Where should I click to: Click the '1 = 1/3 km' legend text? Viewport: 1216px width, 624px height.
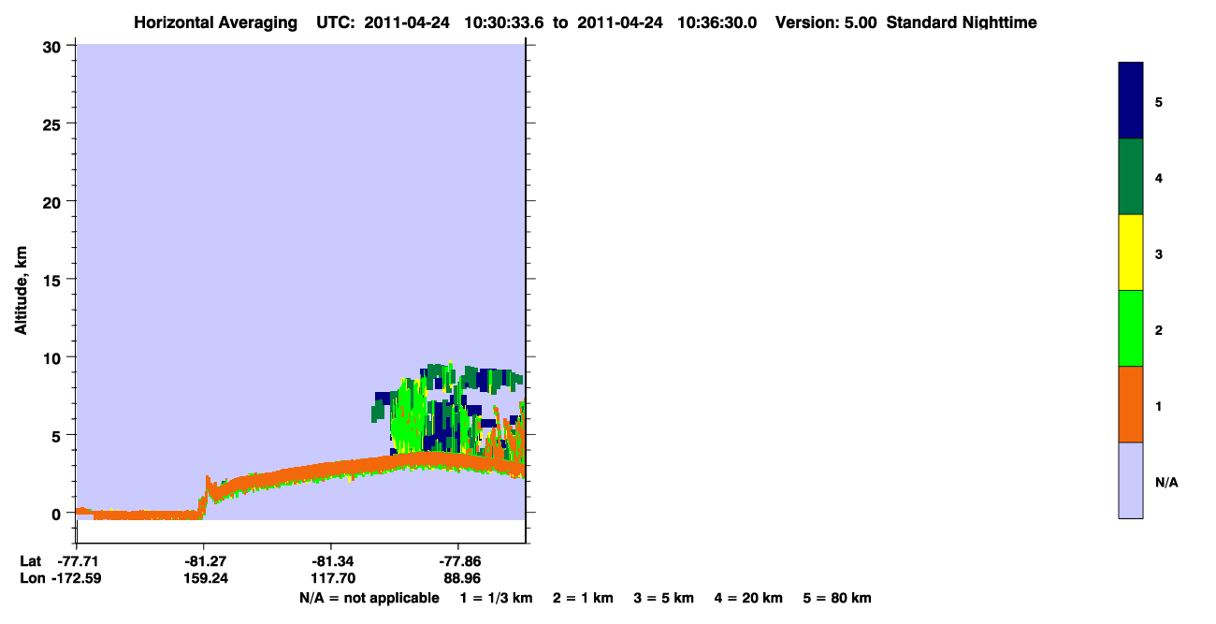496,598
